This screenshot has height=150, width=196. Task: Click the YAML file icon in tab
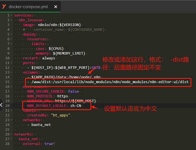pos(4,7)
